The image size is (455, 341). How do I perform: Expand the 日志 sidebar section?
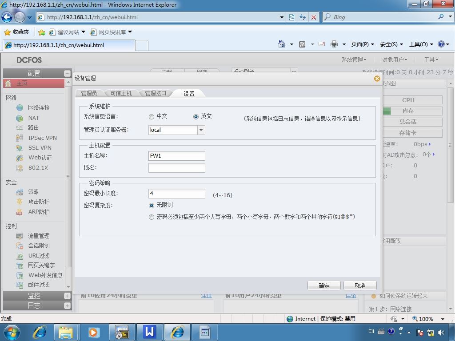pyautogui.click(x=67, y=305)
